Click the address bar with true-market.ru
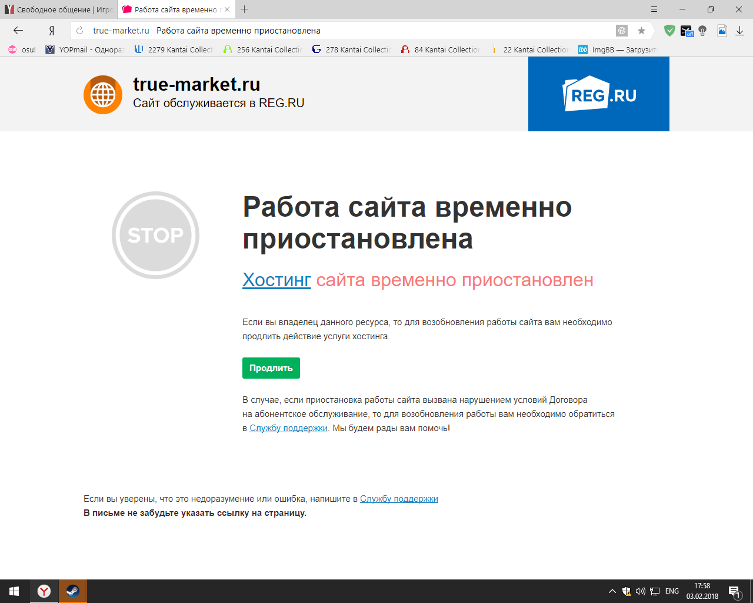This screenshot has height=603, width=753. click(353, 31)
